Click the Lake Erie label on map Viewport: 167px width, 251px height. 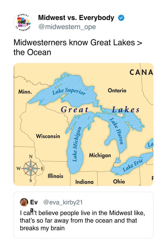133,165
